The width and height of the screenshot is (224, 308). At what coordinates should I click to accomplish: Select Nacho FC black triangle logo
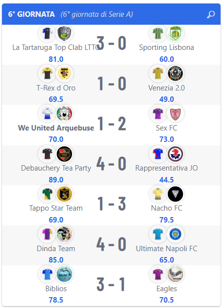175,194
